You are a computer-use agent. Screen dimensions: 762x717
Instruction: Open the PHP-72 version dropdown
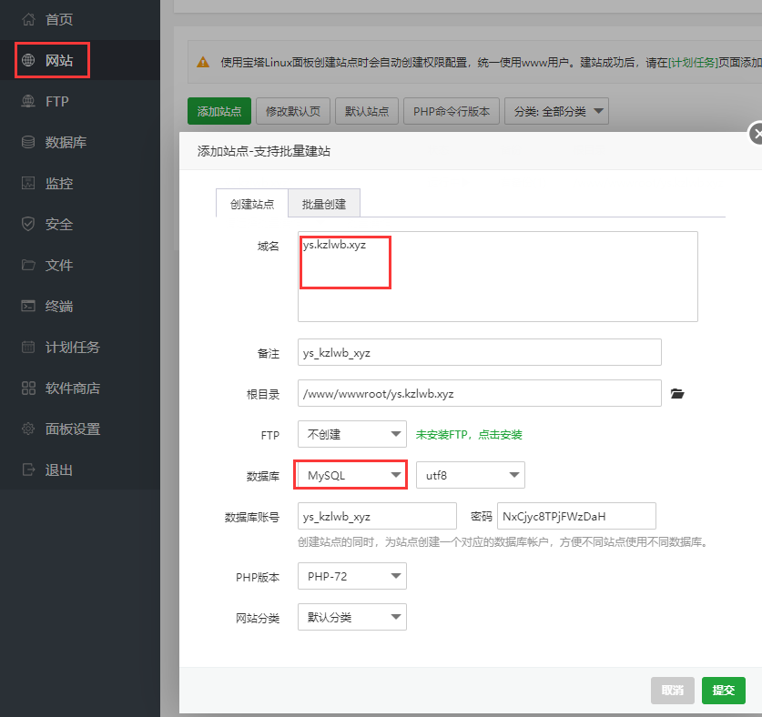[x=351, y=576]
